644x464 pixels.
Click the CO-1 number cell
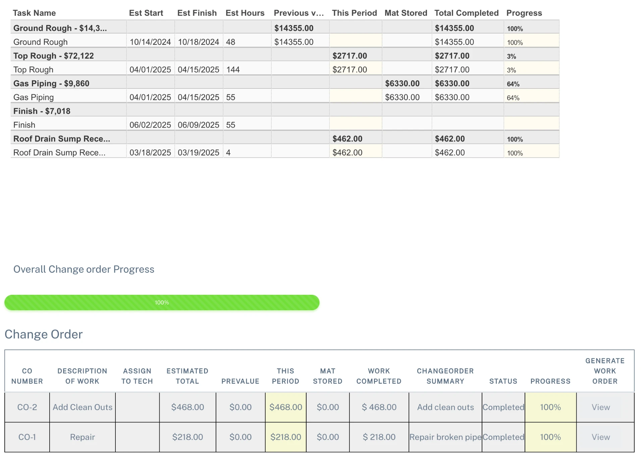coord(27,437)
